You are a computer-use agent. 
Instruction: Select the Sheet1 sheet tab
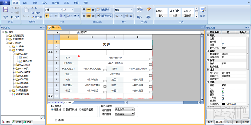(68, 102)
